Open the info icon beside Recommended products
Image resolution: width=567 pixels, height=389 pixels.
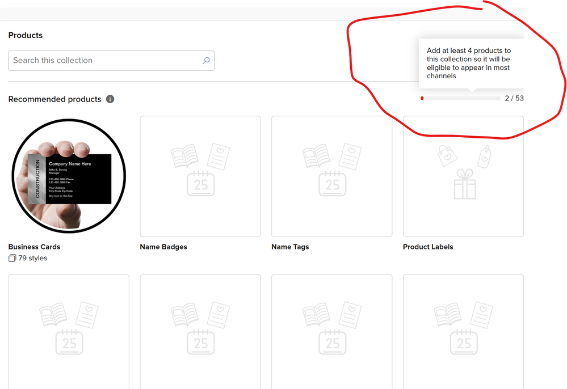click(110, 99)
